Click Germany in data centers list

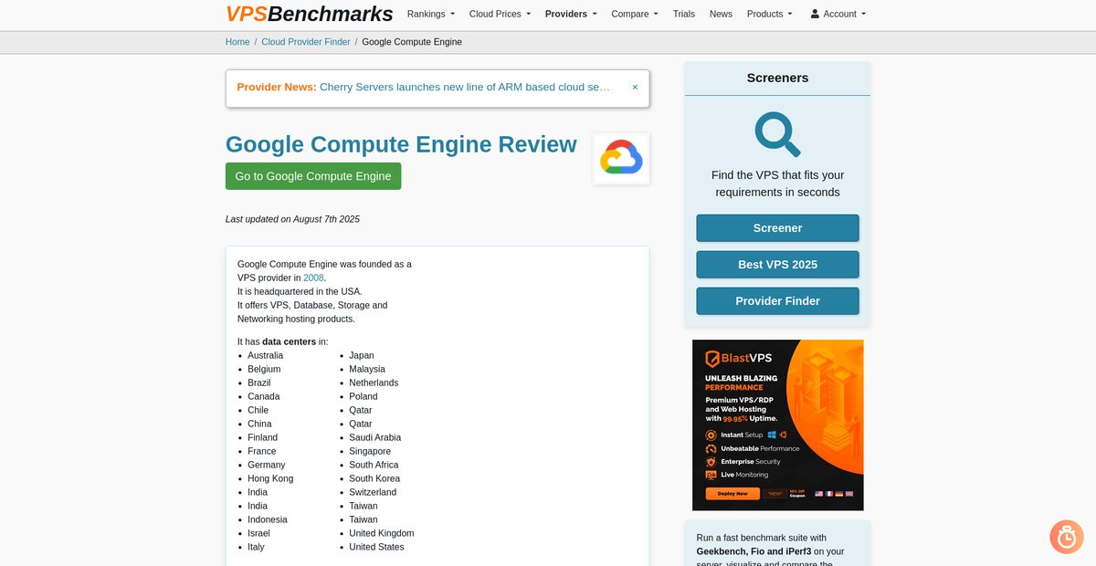267,465
